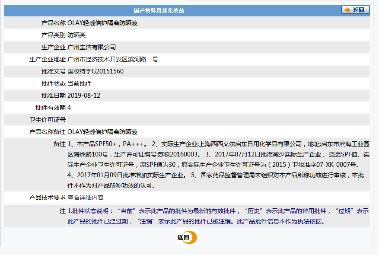Image resolution: width=379 pixels, height=255 pixels.
Task: Click the orange 返回 button at bottom
Action: pyautogui.click(x=187, y=237)
